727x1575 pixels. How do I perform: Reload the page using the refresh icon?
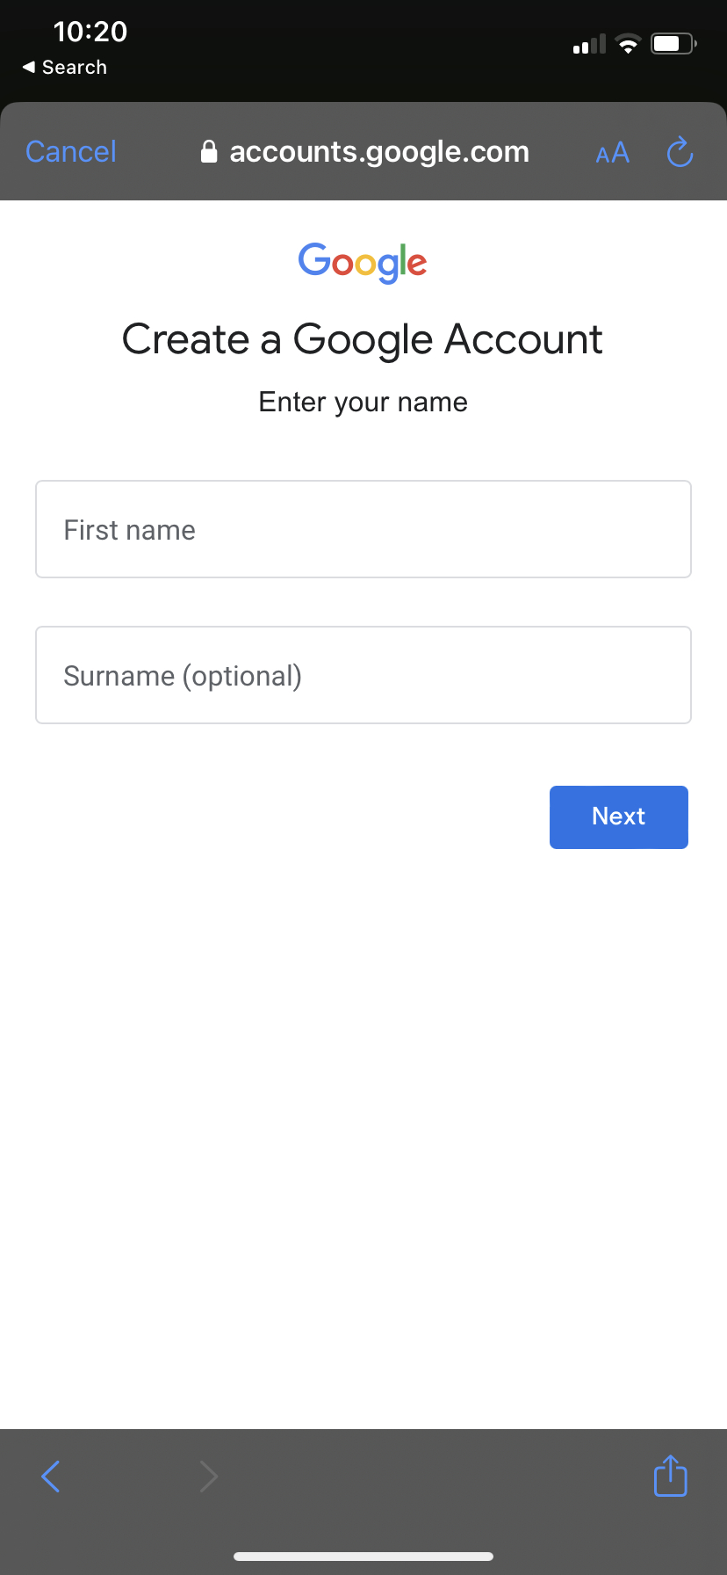[x=679, y=151]
